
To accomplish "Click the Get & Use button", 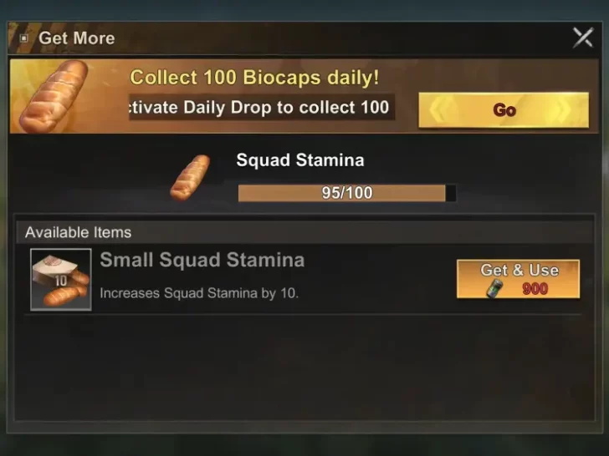I will pyautogui.click(x=518, y=279).
